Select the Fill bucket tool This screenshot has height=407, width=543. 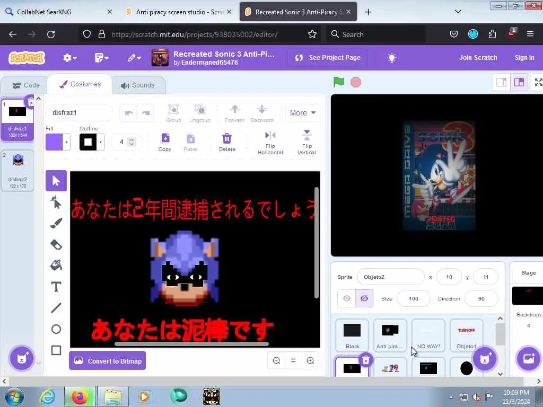[x=56, y=266]
